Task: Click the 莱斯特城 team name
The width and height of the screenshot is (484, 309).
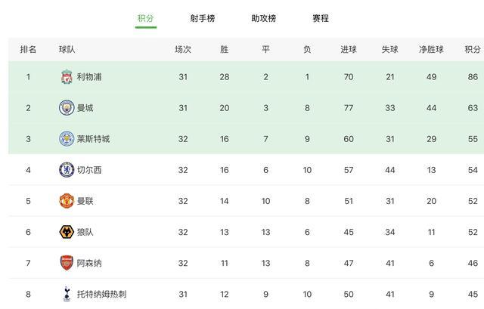Action: [x=93, y=139]
